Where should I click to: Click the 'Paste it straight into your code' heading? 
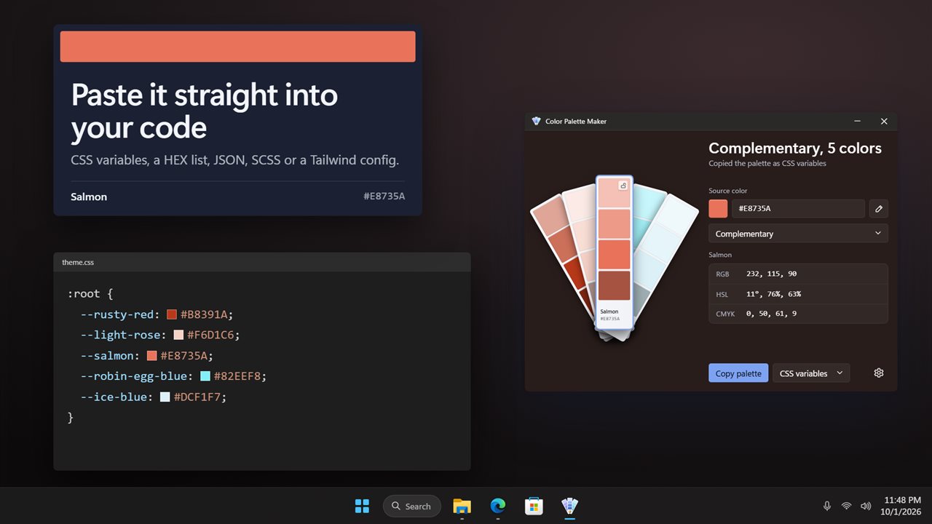(x=205, y=111)
